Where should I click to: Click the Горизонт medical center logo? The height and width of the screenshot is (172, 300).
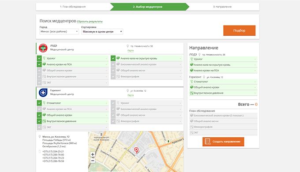pyautogui.click(x=43, y=93)
